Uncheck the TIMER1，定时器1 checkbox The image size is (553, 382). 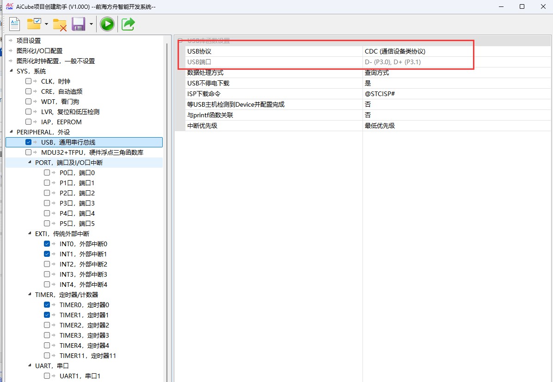47,315
